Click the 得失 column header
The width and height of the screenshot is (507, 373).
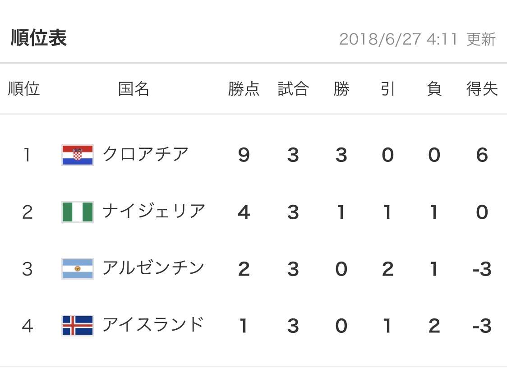[x=482, y=89]
